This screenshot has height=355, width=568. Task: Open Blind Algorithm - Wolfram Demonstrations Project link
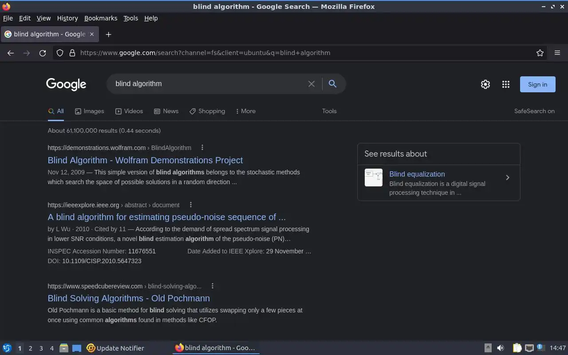pos(145,160)
